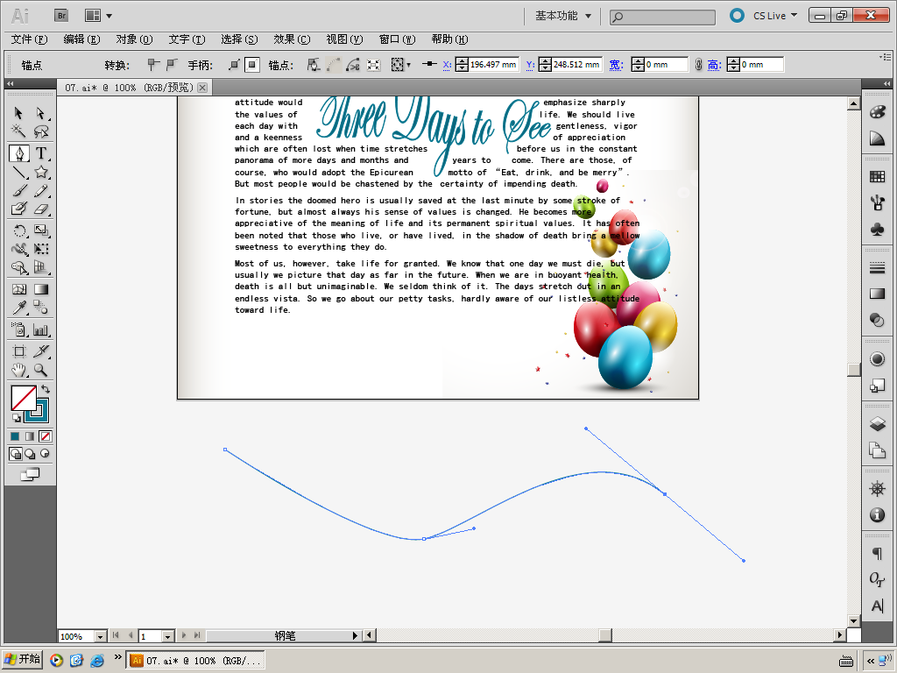The width and height of the screenshot is (897, 673).
Task: Swap fill and stroke colors
Action: 46,389
